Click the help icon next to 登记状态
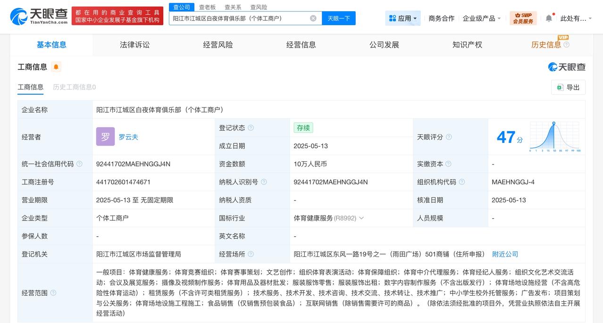603x323 pixels. tap(250, 127)
